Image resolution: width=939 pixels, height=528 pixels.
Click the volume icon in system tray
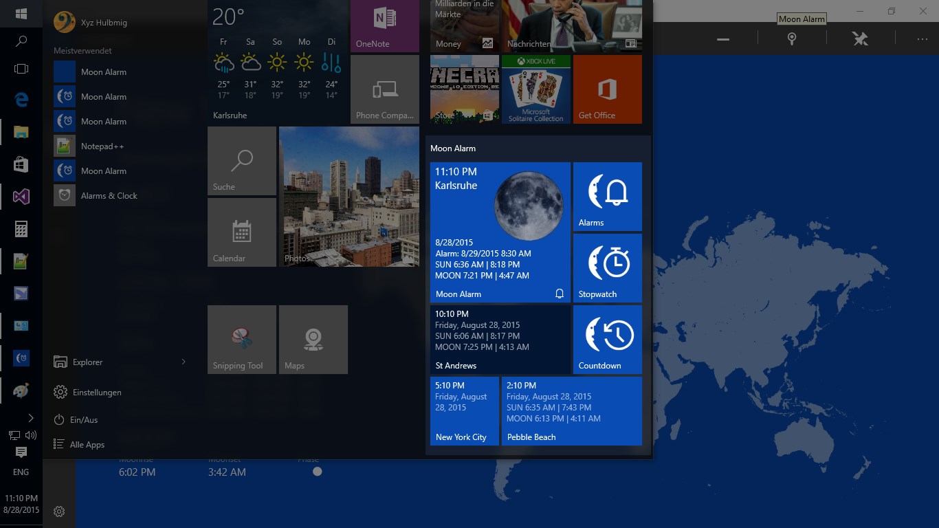click(x=31, y=435)
